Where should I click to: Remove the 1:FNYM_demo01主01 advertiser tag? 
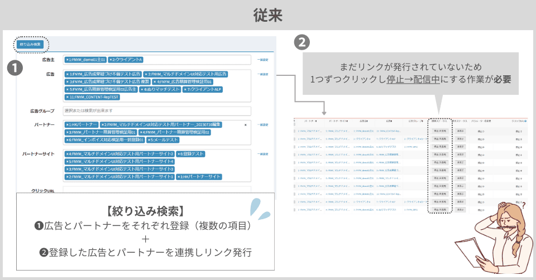tap(68, 60)
